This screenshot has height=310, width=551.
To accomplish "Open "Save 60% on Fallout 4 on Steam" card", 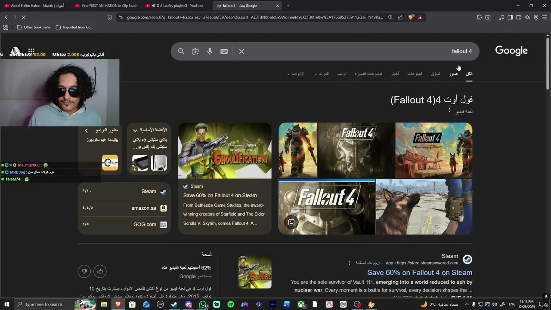I will click(x=220, y=195).
